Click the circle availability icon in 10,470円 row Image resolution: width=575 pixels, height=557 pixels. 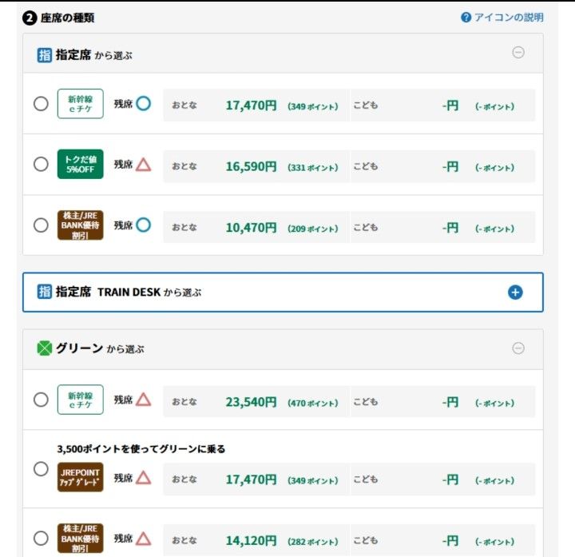pos(144,225)
